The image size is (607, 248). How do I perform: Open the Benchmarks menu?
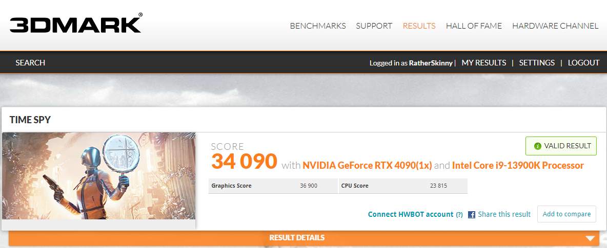(x=318, y=26)
